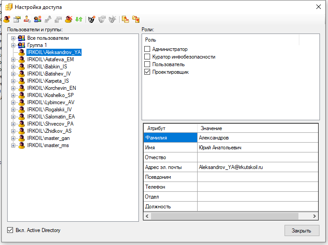The height and width of the screenshot is (245, 328).
Task: Click the grayed remove-from-group arrow icon
Action: click(x=58, y=19)
